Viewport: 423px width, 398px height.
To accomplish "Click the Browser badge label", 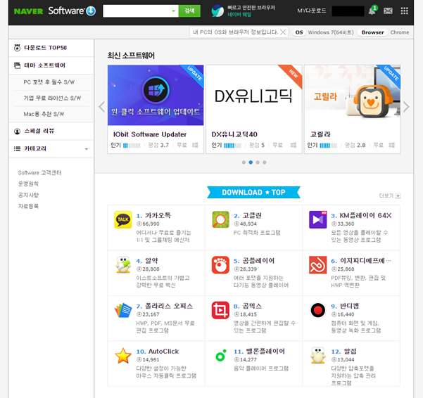I will (372, 32).
